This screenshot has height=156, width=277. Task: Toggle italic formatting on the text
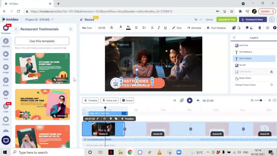[159, 28]
